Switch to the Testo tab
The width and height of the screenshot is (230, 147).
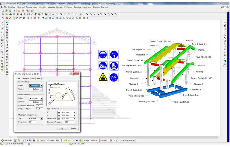tap(33, 78)
